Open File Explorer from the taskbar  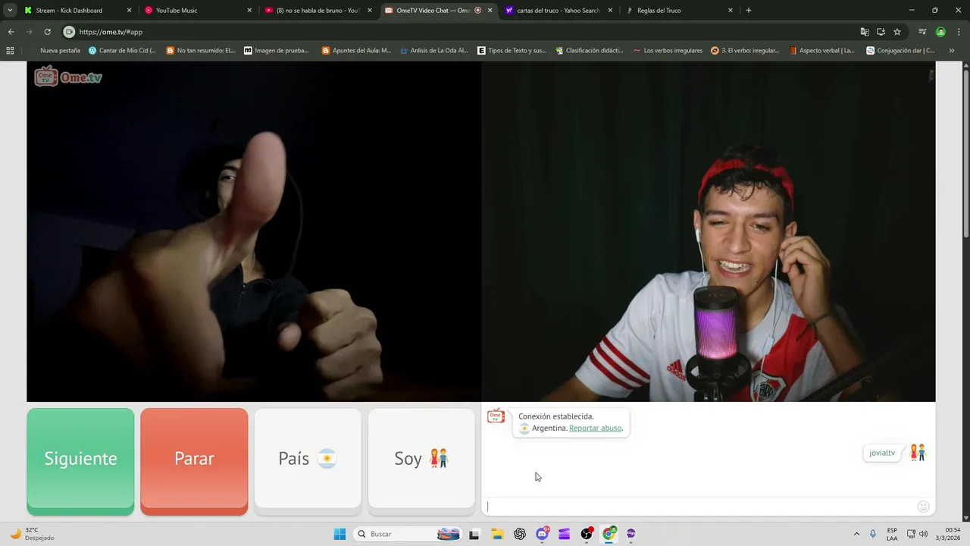coord(497,534)
